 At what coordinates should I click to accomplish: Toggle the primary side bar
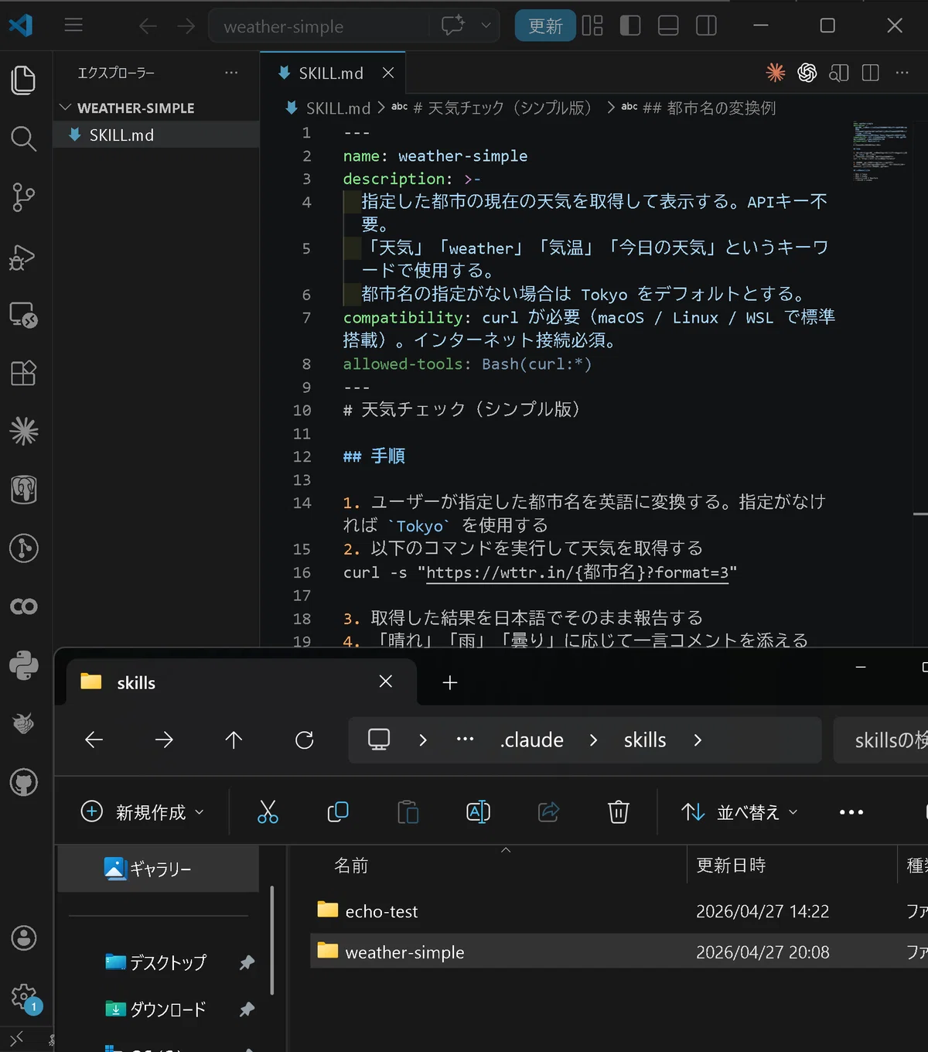pos(630,26)
